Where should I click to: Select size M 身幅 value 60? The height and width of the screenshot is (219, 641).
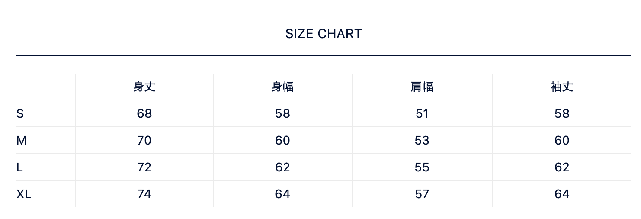pyautogui.click(x=282, y=141)
